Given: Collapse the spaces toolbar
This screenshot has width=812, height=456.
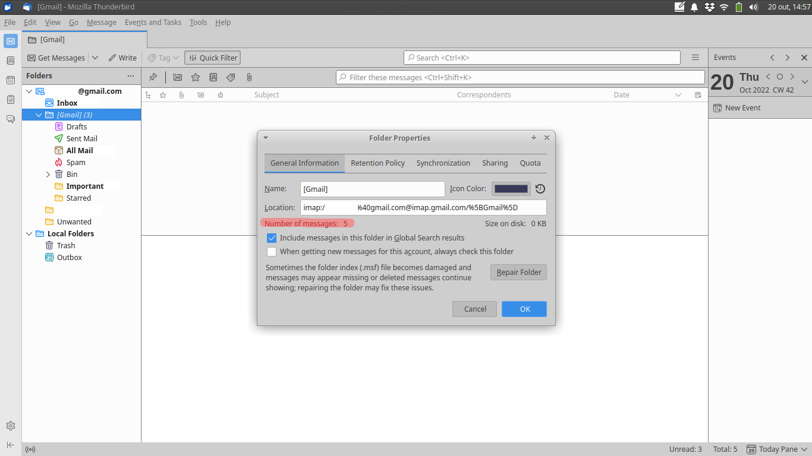Looking at the screenshot, I should [x=11, y=445].
